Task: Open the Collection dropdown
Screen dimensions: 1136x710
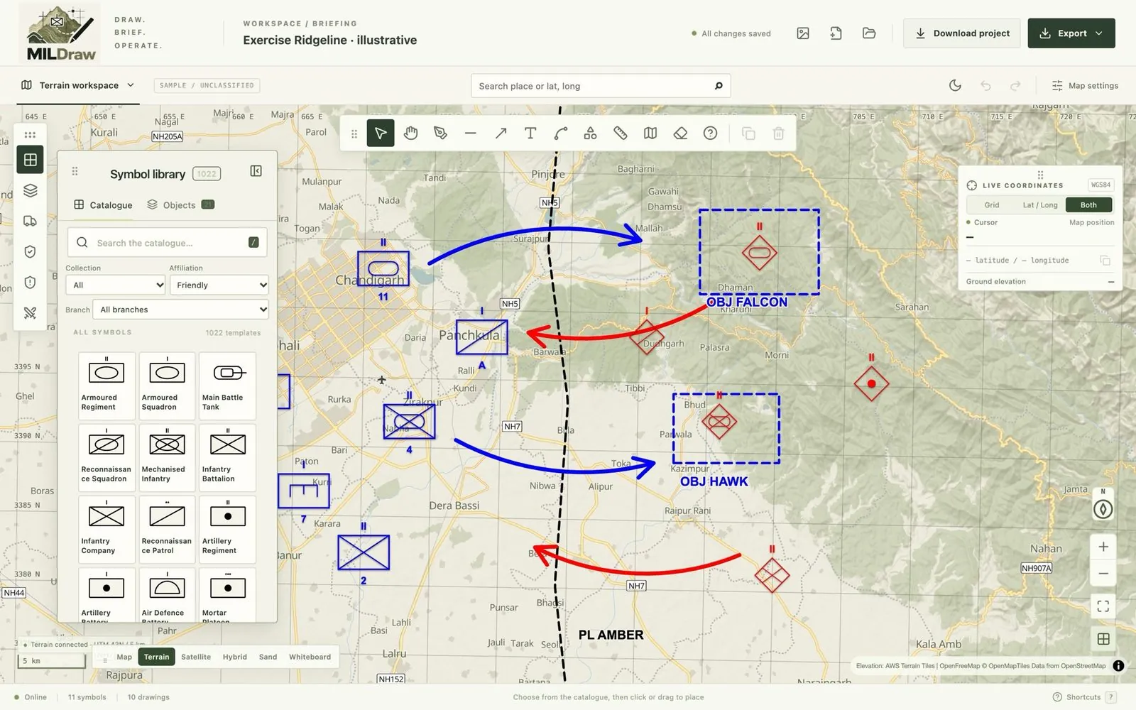Action: tap(115, 285)
